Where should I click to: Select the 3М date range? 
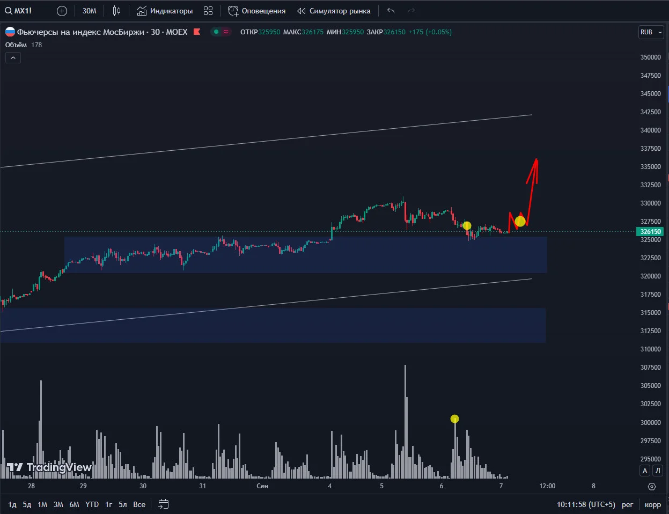tap(58, 504)
